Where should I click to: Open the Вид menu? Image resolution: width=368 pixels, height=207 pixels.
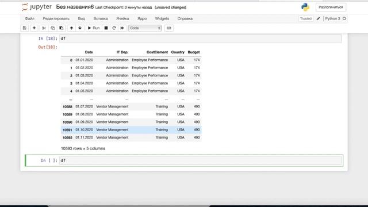(82, 18)
